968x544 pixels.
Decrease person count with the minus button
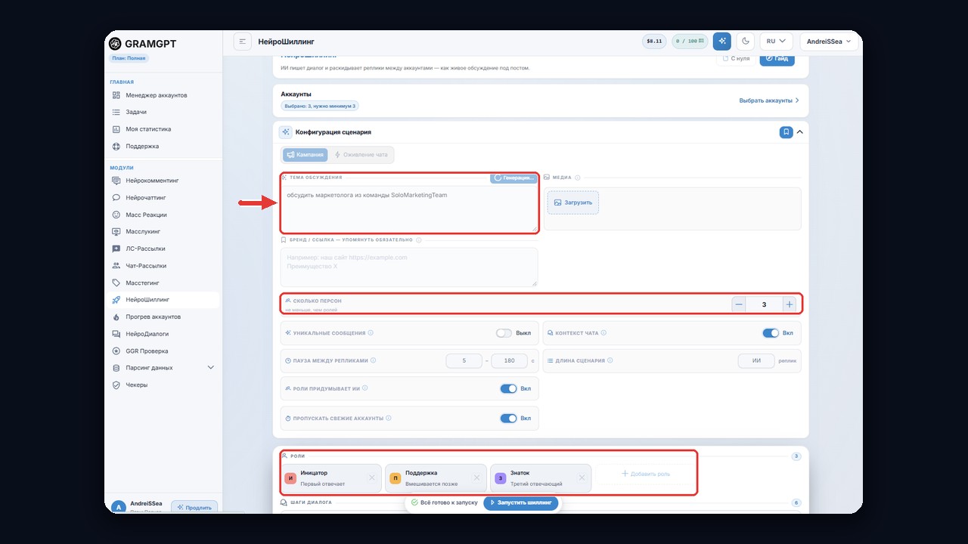[739, 304]
